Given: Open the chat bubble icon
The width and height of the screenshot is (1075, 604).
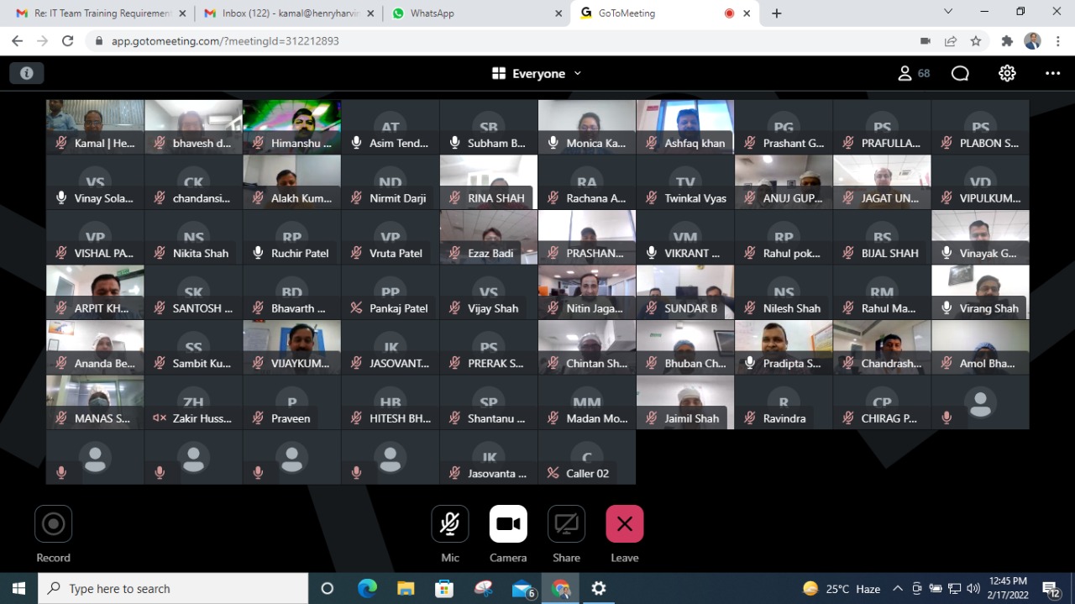Looking at the screenshot, I should click(960, 73).
